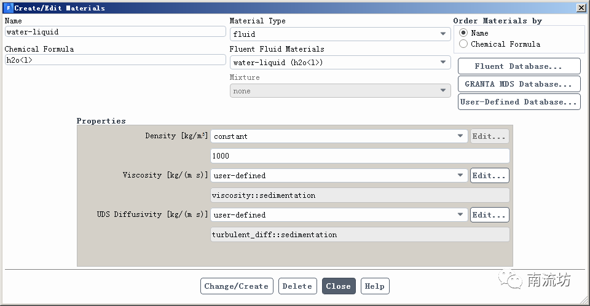Expand the Viscosity method dropdown
Image resolution: width=590 pixels, height=306 pixels.
[339, 176]
